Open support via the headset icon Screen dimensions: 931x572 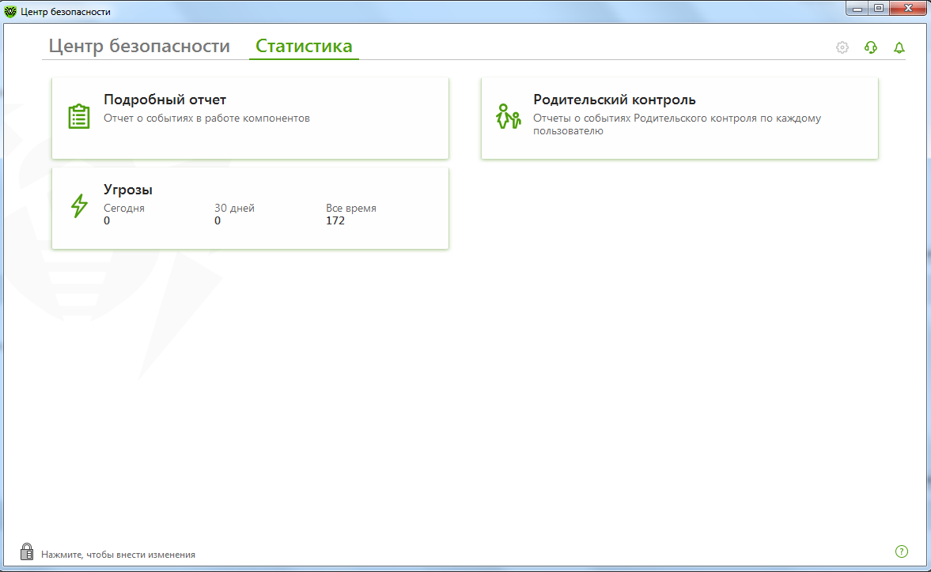coord(870,47)
